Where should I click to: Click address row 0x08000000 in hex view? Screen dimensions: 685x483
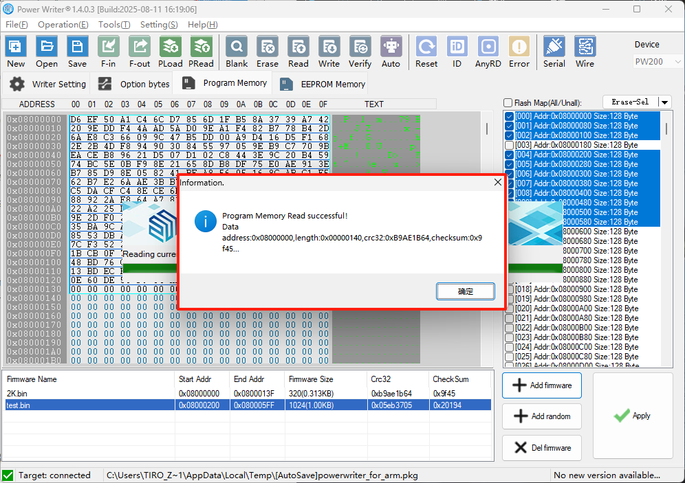(34, 120)
